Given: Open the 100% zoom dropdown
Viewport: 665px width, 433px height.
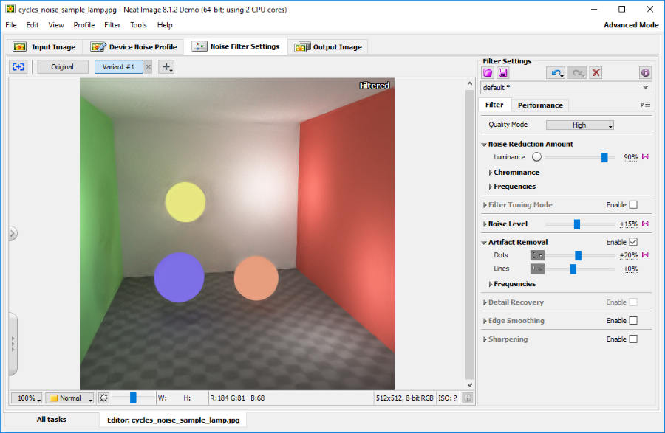Looking at the screenshot, I should (27, 398).
